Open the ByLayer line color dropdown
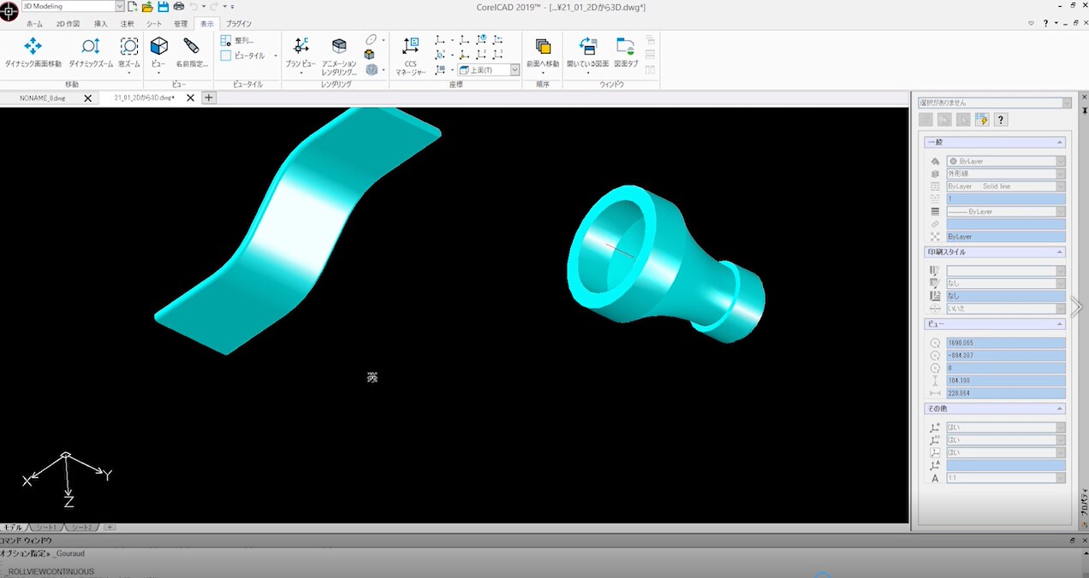1089x578 pixels. click(1006, 161)
